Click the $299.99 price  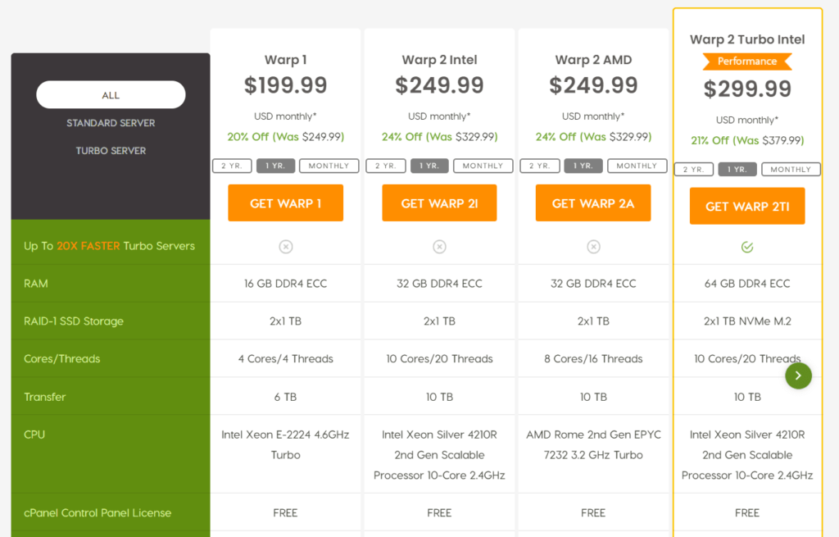pyautogui.click(x=747, y=89)
